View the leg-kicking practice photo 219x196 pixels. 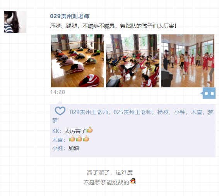point(133,61)
